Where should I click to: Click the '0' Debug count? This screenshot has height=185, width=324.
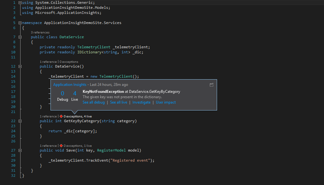[62, 93]
